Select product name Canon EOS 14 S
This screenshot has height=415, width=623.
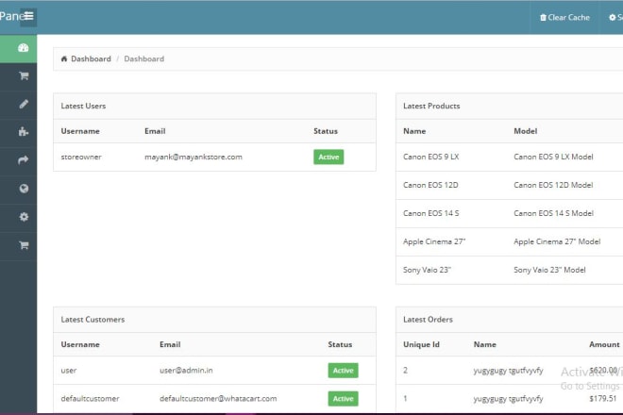430,213
